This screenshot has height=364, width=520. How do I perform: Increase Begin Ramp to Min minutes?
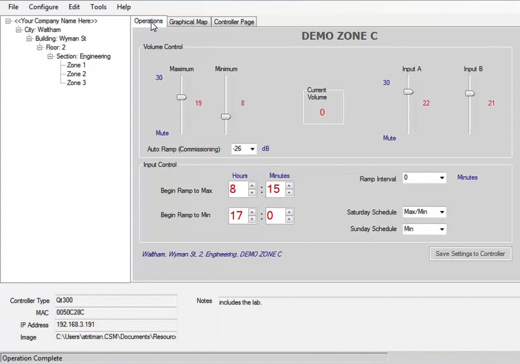click(x=289, y=212)
